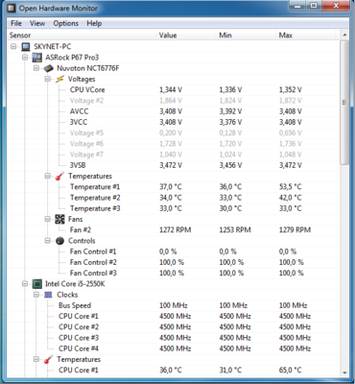This screenshot has height=384, width=355.
Task: Click the 53,5 °C max temperature value
Action: pos(290,187)
